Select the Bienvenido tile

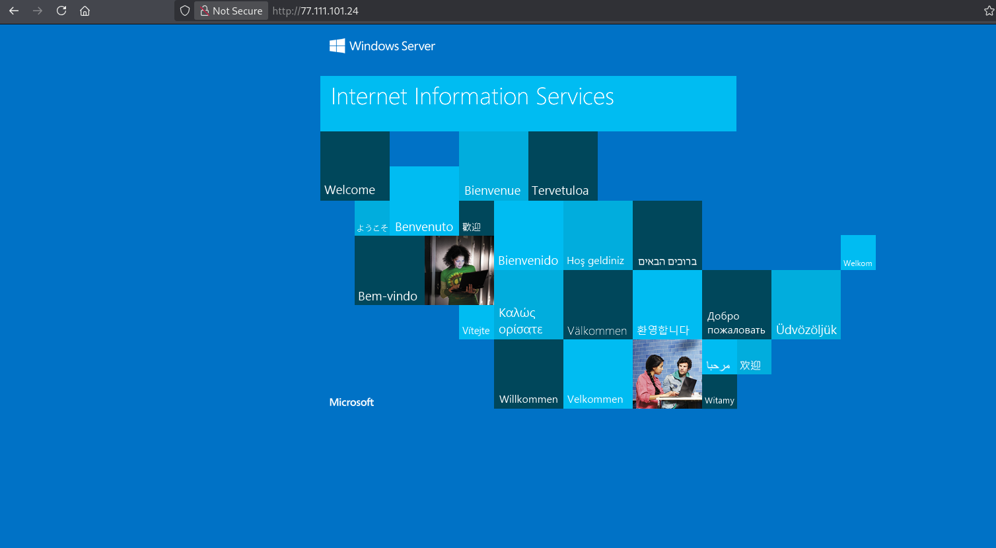[x=528, y=235]
